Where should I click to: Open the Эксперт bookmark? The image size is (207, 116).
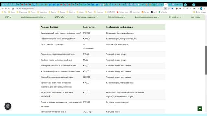tap(145, 12)
